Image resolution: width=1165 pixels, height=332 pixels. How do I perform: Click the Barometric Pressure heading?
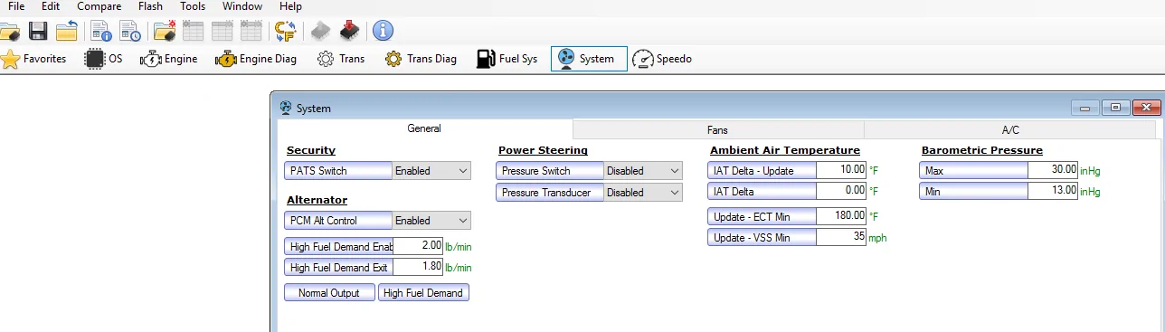(982, 150)
